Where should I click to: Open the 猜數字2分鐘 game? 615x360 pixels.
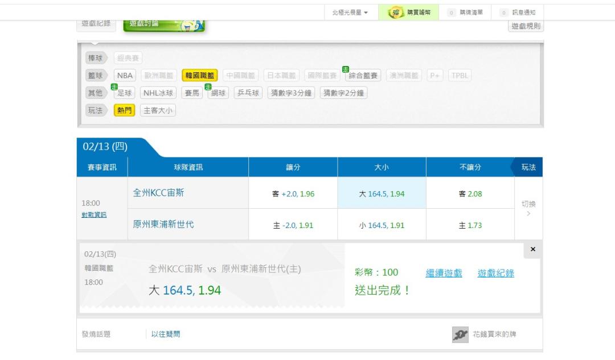click(x=343, y=93)
